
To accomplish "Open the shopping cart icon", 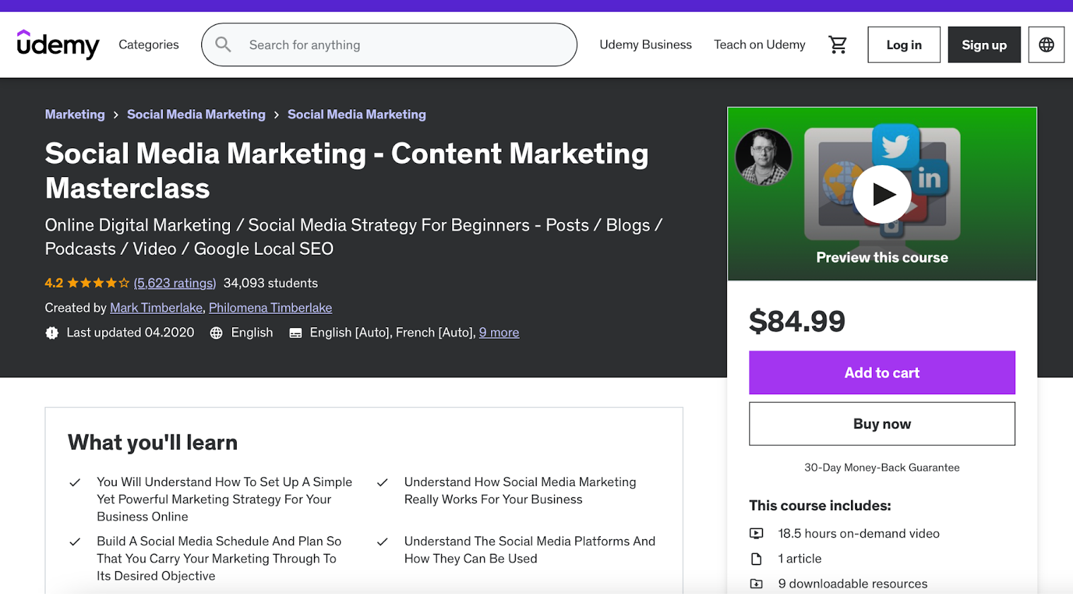I will tap(838, 45).
